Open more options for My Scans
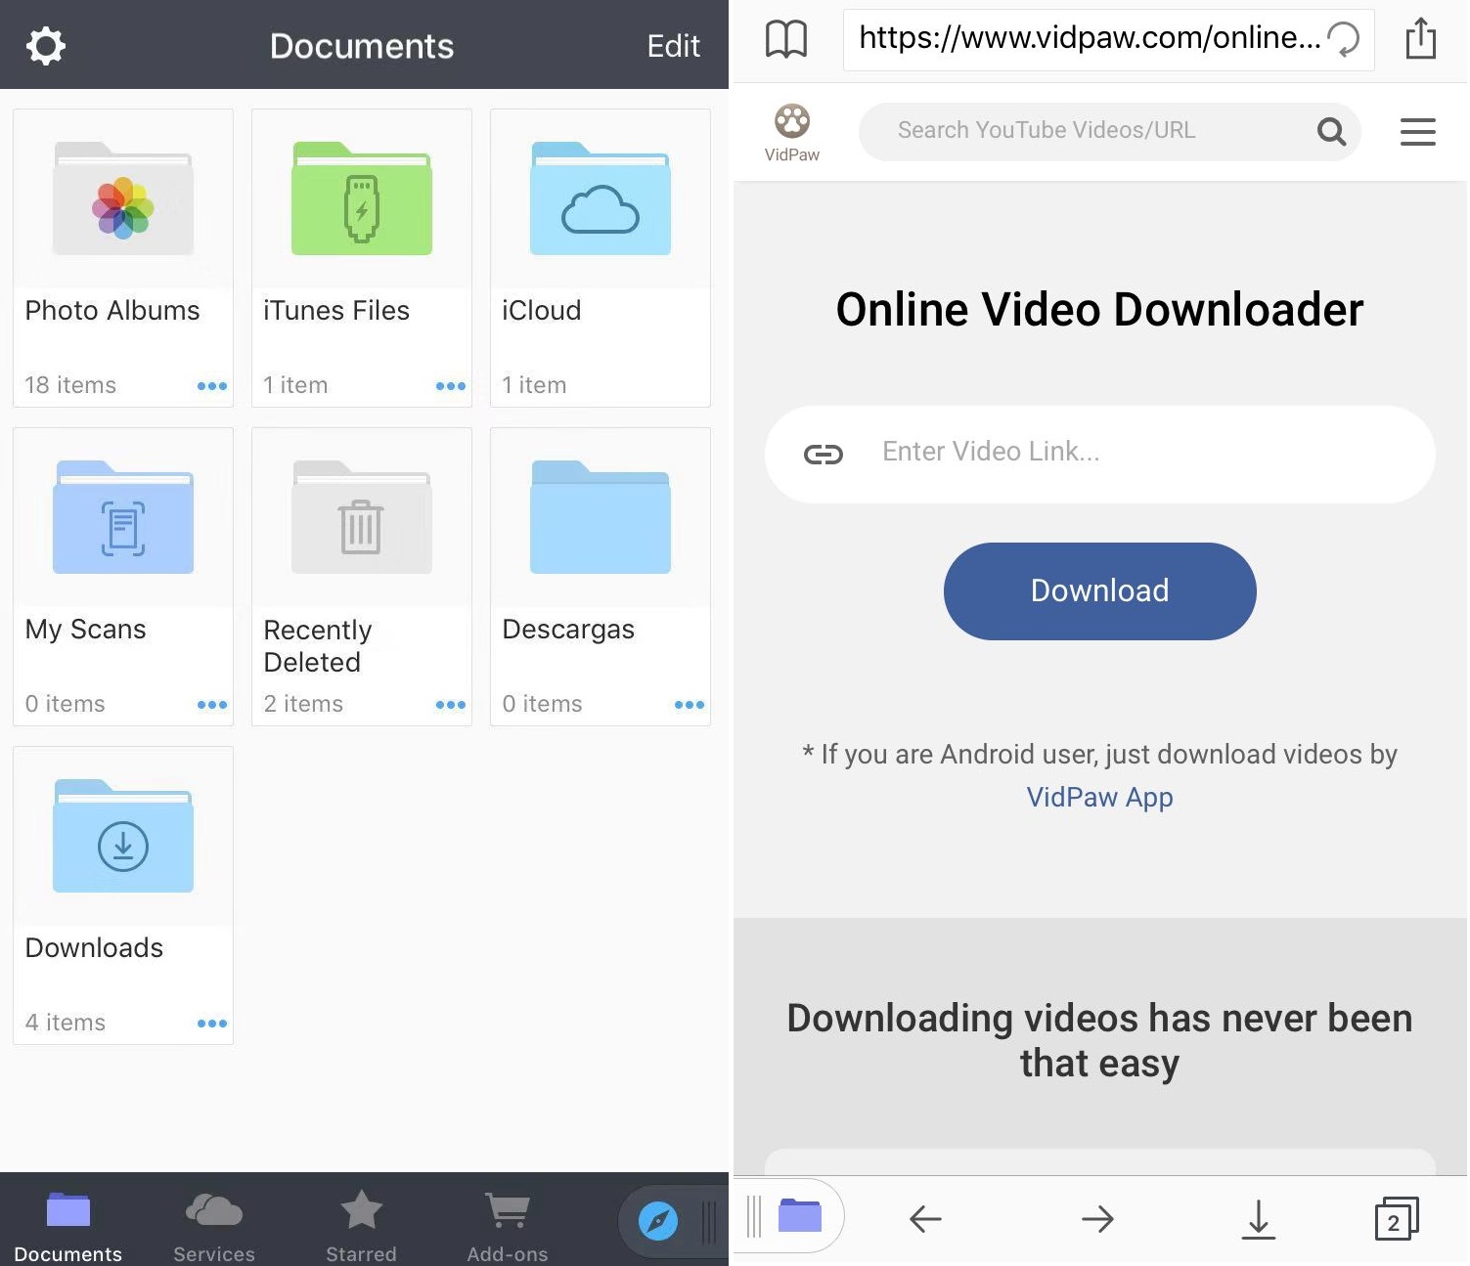This screenshot has width=1470, height=1266. tap(212, 705)
